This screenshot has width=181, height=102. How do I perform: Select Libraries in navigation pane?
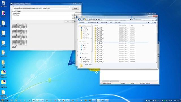[x=84, y=42]
